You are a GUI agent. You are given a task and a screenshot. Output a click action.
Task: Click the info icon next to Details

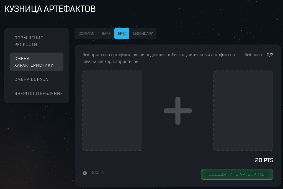coord(85,173)
